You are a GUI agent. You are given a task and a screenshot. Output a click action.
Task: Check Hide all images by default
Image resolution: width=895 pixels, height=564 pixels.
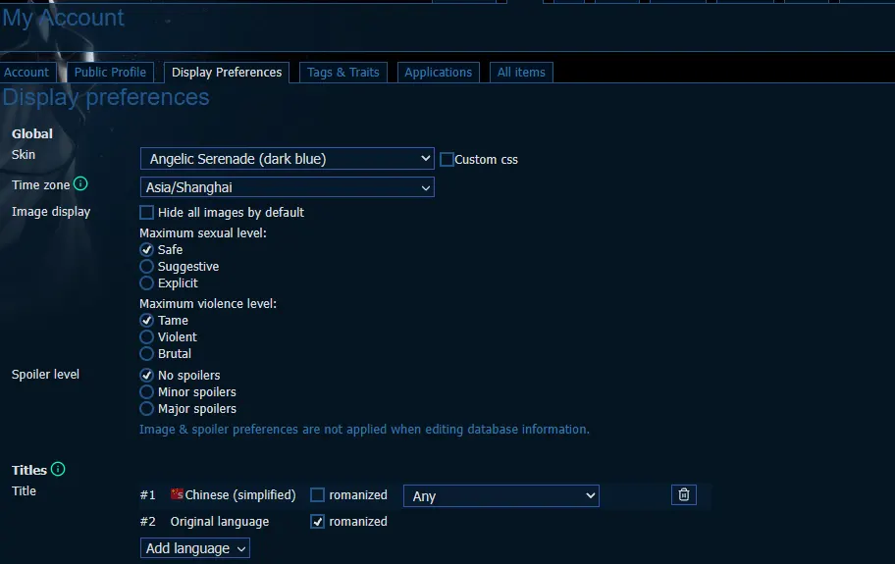point(146,212)
